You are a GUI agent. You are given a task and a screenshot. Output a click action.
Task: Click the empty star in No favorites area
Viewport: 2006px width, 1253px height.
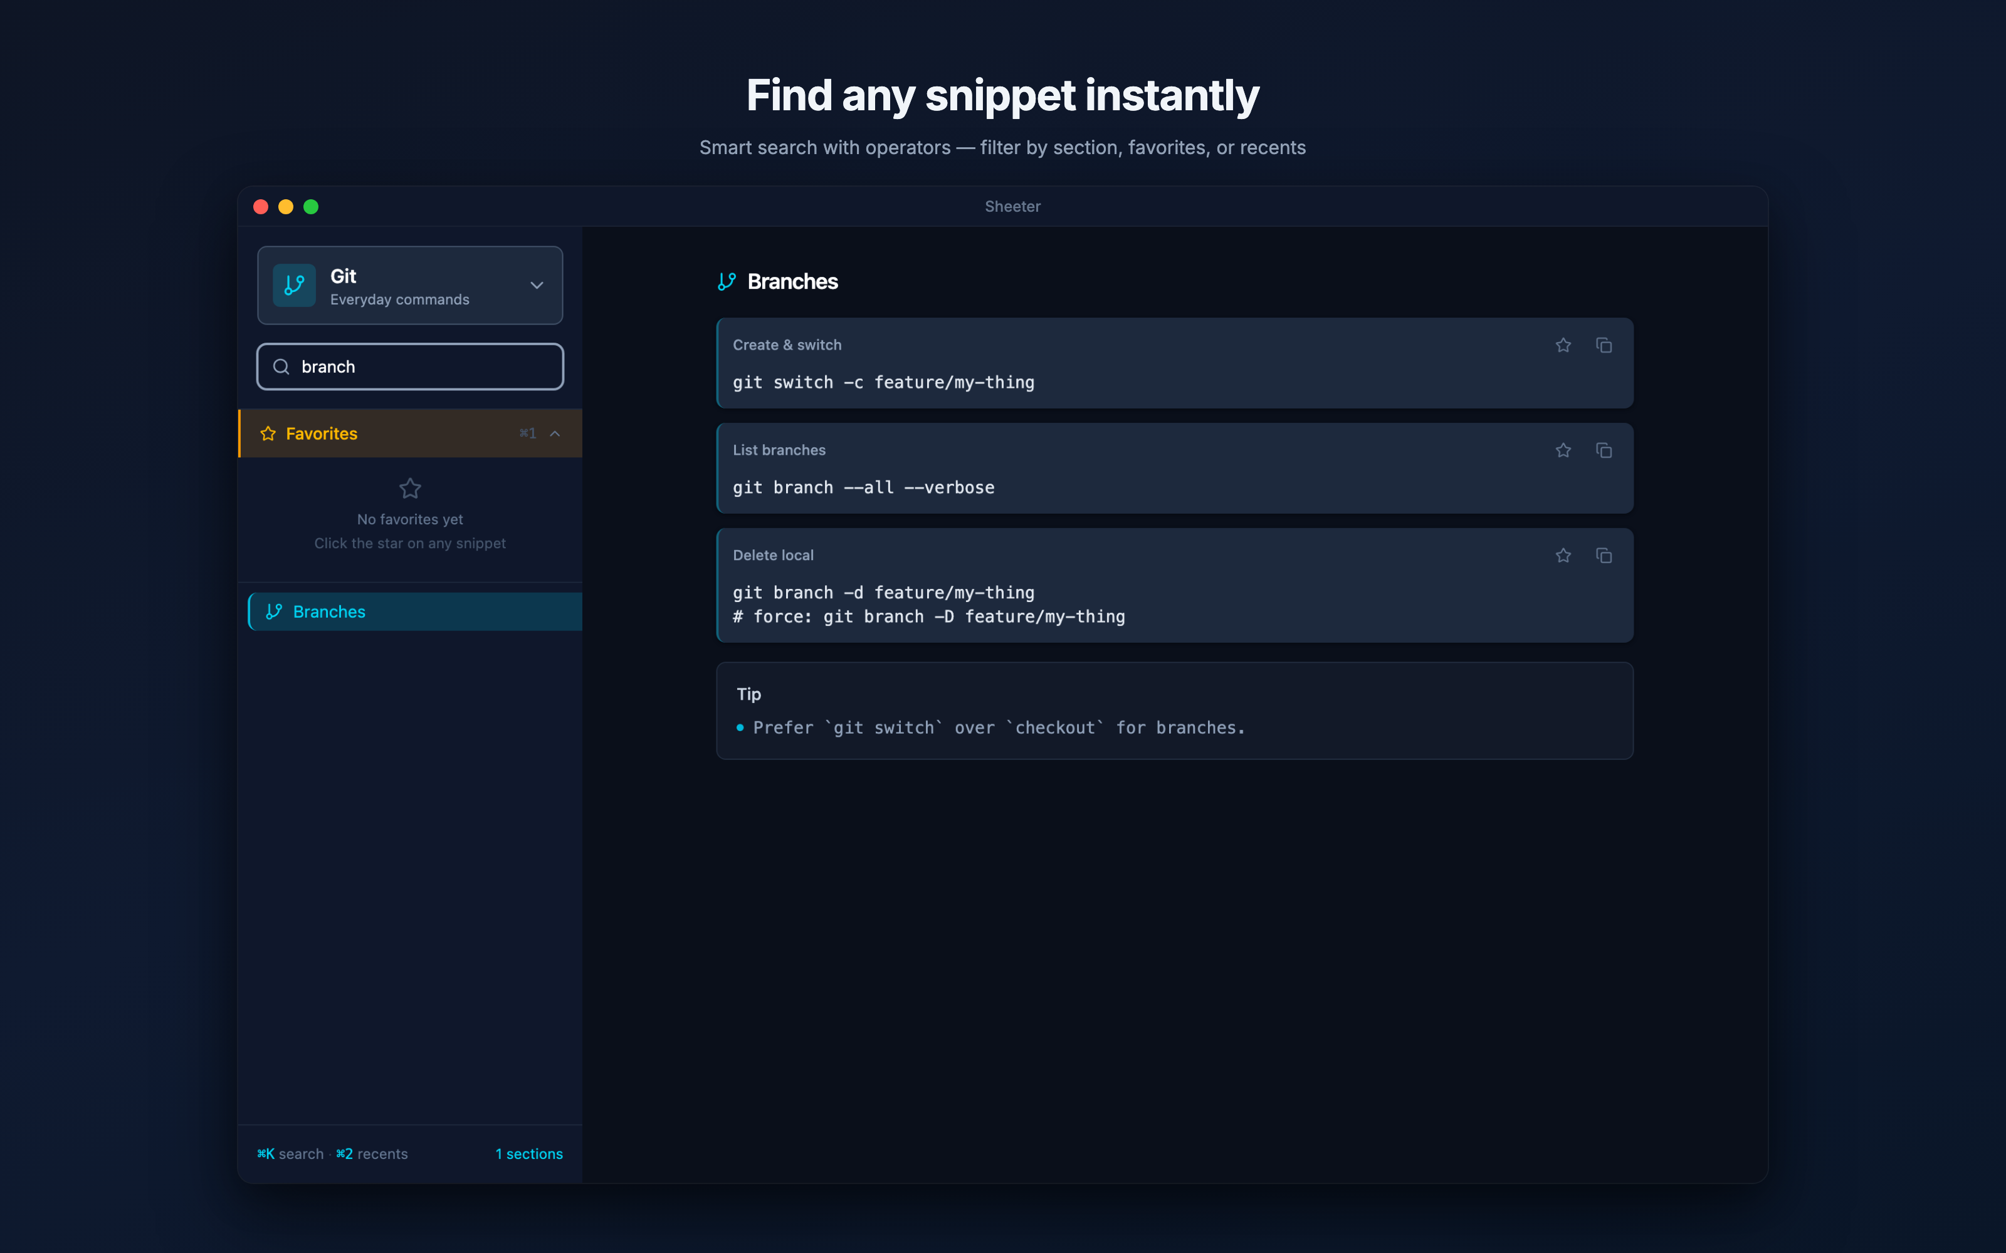click(x=409, y=488)
